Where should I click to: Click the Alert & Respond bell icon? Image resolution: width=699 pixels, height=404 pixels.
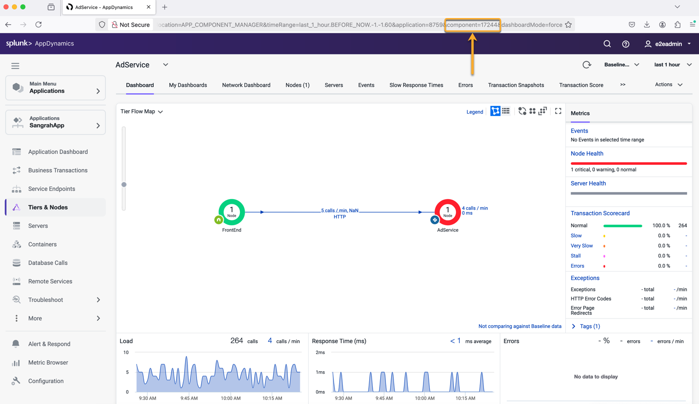click(16, 344)
